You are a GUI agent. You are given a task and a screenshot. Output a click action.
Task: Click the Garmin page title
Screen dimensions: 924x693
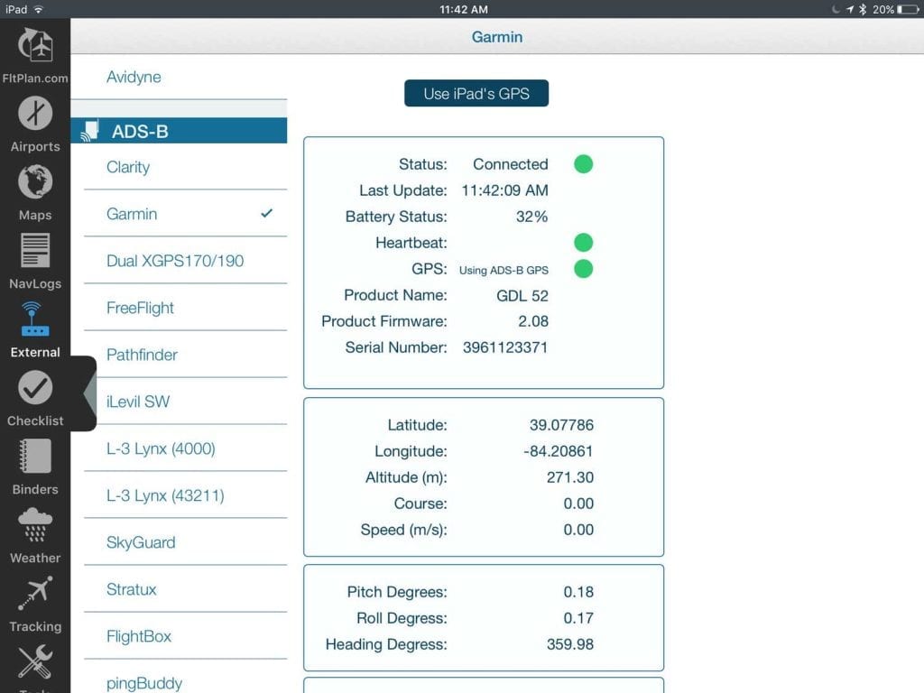tap(497, 37)
